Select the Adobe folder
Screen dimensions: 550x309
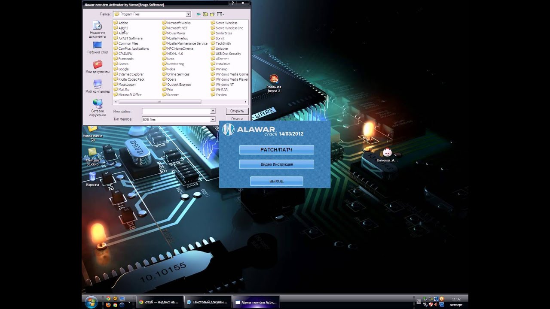pyautogui.click(x=121, y=23)
